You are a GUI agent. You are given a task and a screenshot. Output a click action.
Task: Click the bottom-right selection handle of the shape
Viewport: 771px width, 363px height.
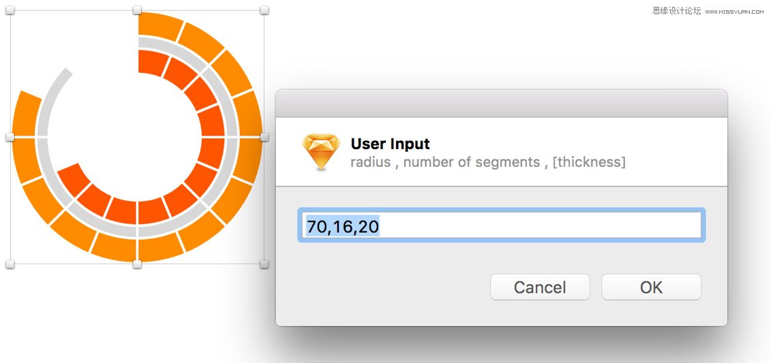point(264,264)
